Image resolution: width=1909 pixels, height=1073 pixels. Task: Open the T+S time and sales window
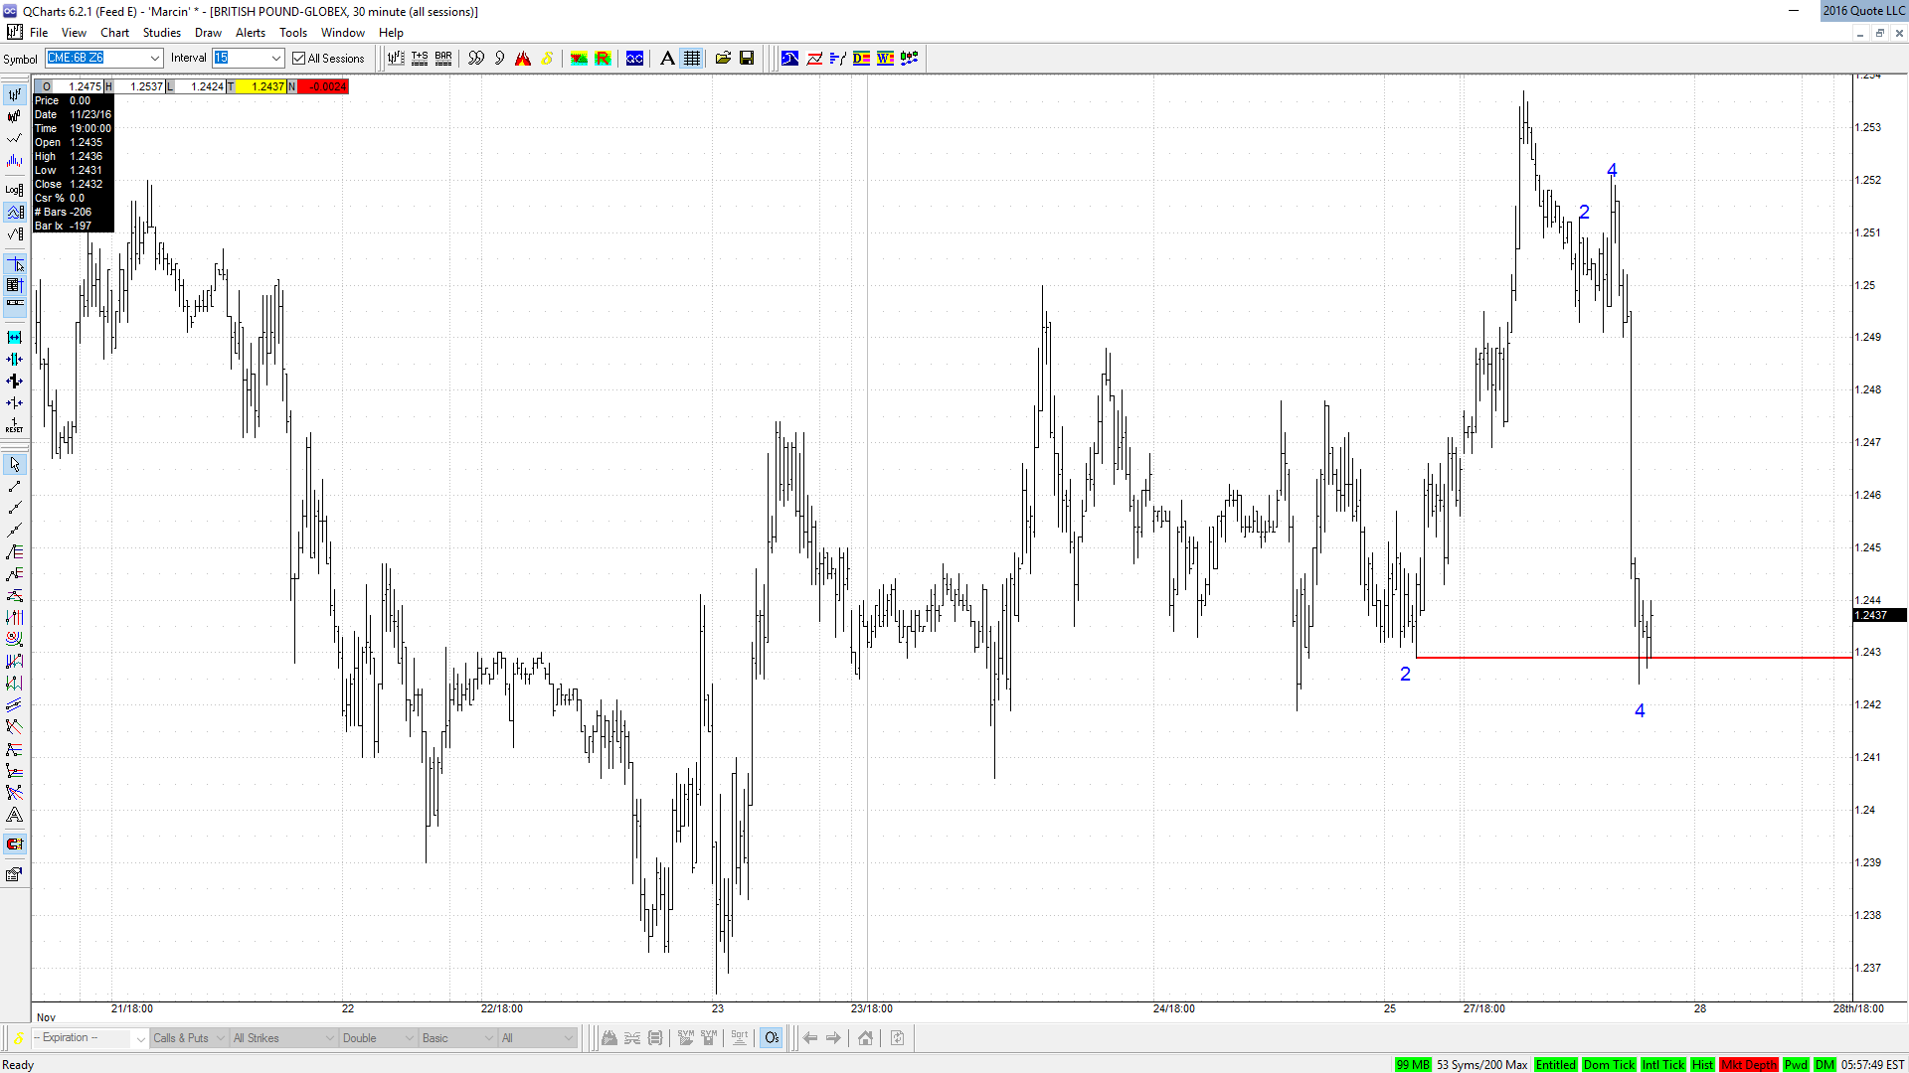coord(420,59)
